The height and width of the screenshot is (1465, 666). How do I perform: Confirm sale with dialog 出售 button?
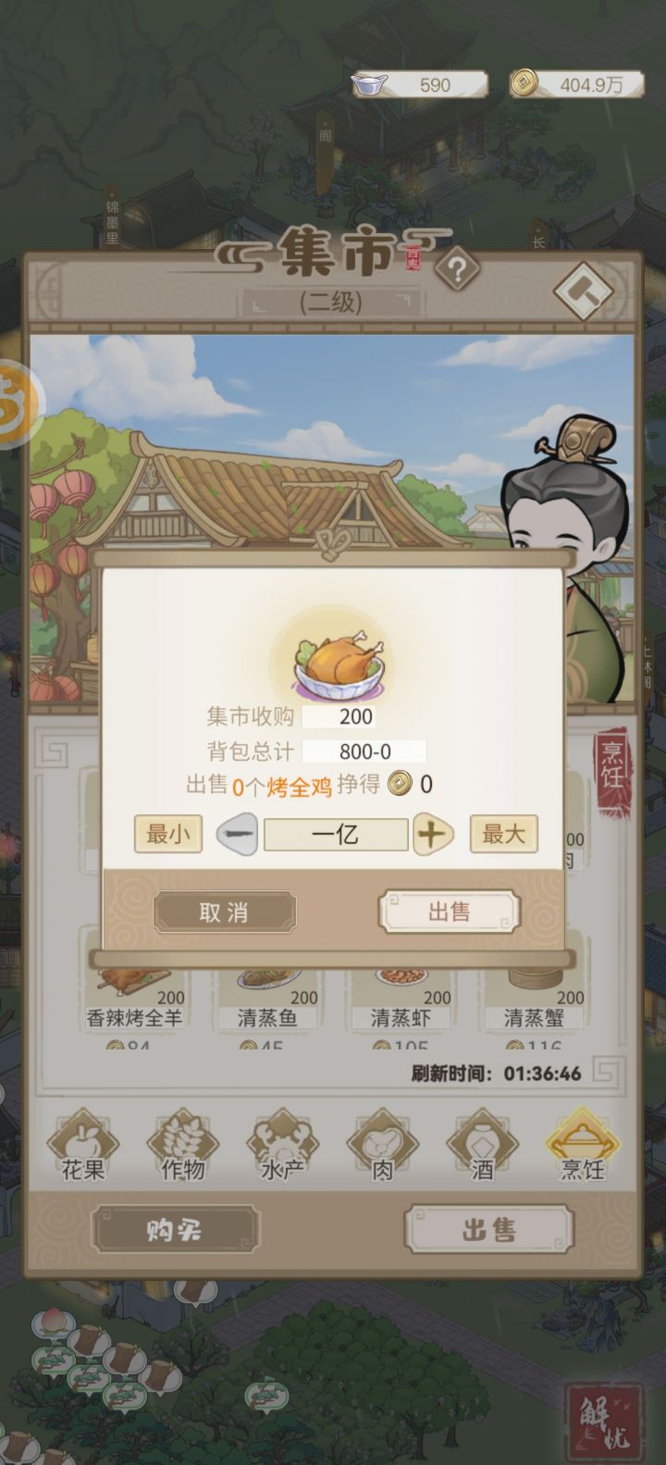pyautogui.click(x=449, y=913)
